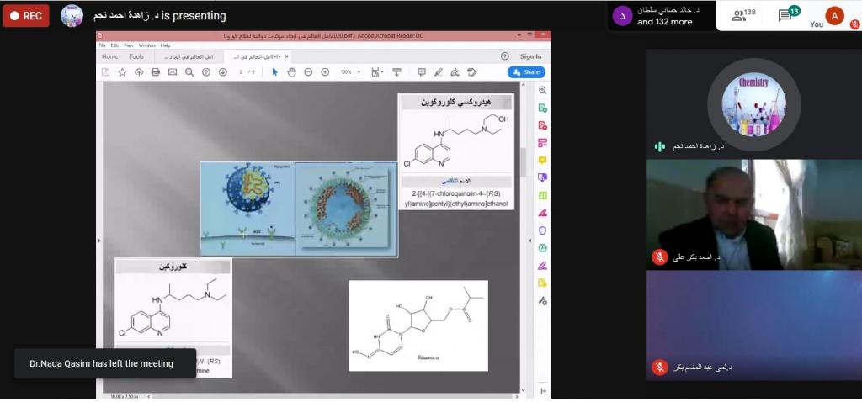The height and width of the screenshot is (402, 862).
Task: Expand the page fit options dropdown
Action: (x=380, y=72)
